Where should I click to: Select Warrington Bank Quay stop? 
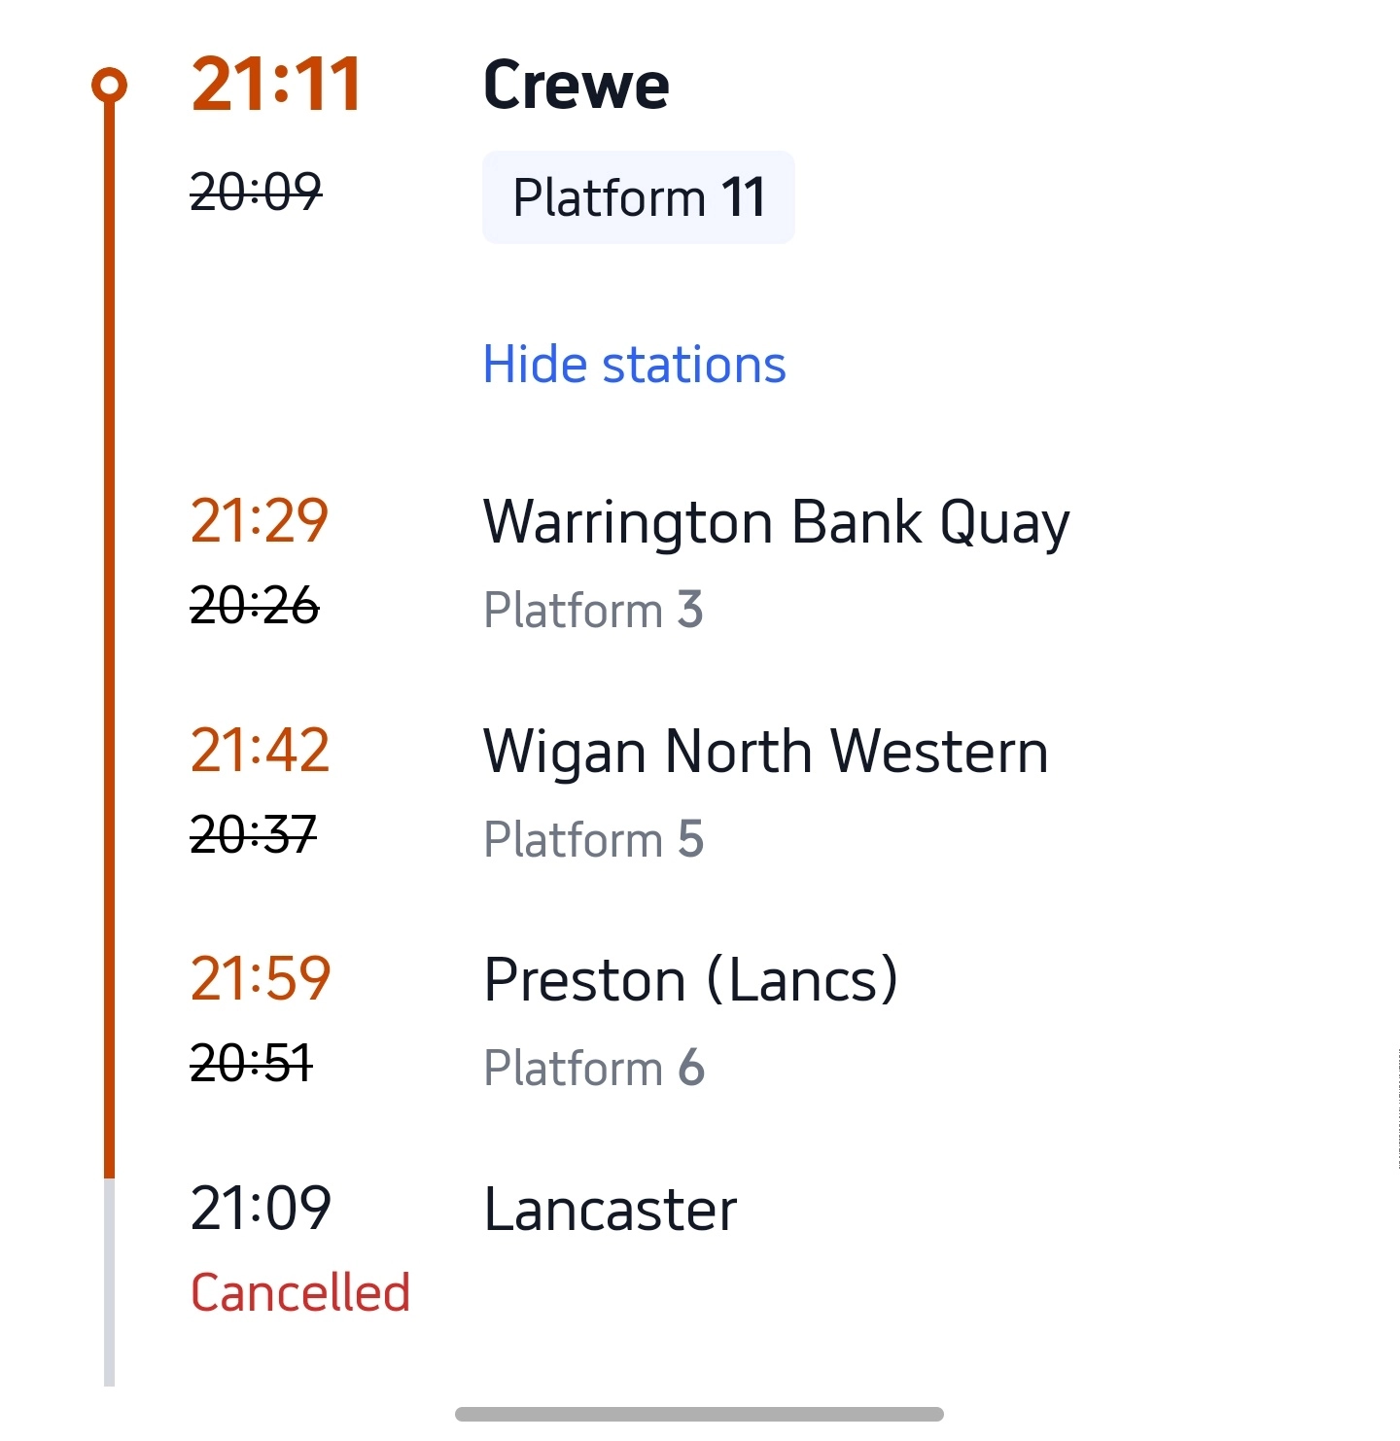(776, 523)
